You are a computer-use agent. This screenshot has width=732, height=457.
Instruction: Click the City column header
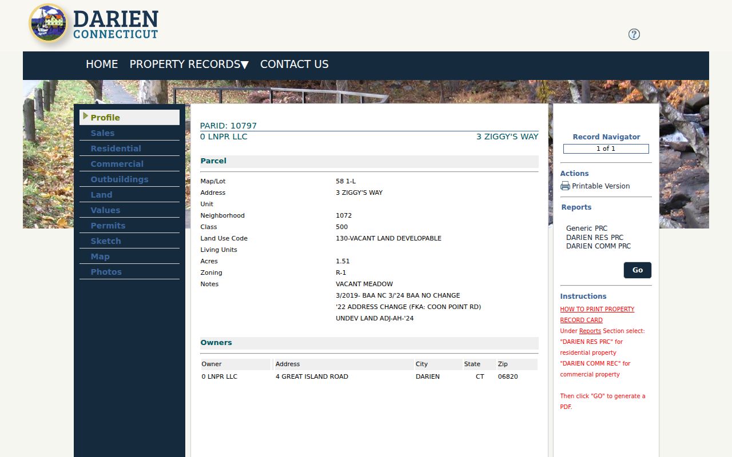tap(439, 364)
